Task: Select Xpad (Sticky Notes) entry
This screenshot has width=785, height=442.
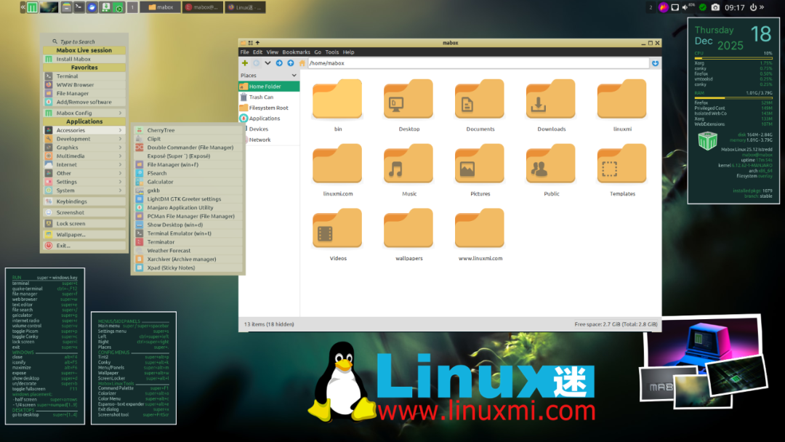Action: pos(188,268)
